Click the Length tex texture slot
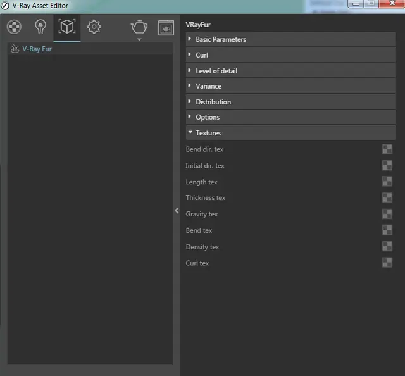Screen dimensions: 405x376 point(387,182)
